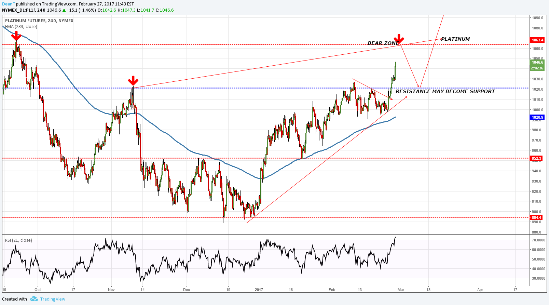Select the BEAR ZONE annotation text
Screen dimensions: 549x305
(383, 43)
